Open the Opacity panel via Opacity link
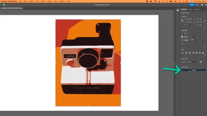The height and width of the screenshot is (116, 207). [x=186, y=40]
